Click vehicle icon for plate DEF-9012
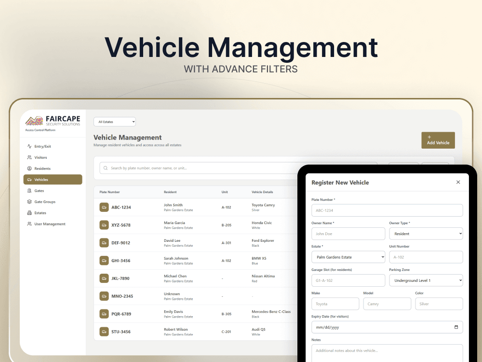 point(104,243)
